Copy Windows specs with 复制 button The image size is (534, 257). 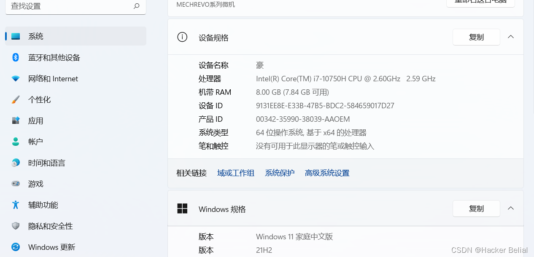(x=476, y=209)
